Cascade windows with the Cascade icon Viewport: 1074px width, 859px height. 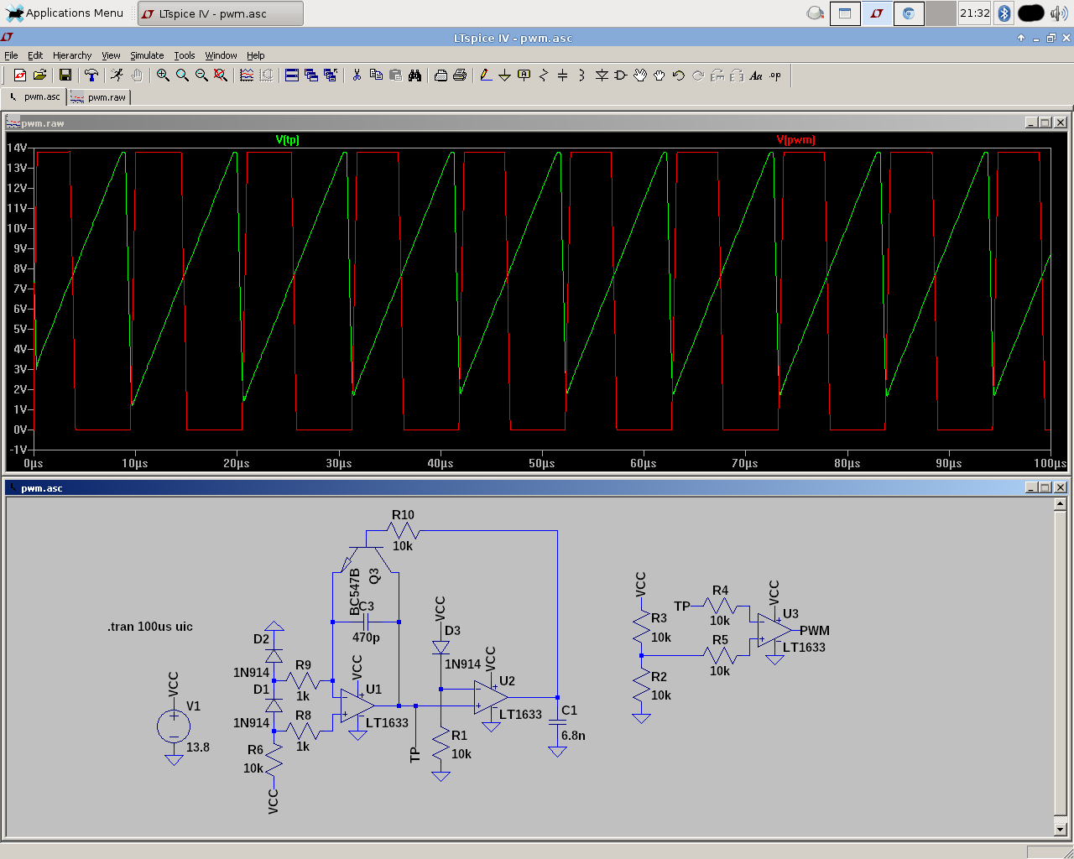(311, 75)
